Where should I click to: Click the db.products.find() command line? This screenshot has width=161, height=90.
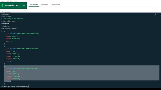pyautogui.click(x=10, y=28)
